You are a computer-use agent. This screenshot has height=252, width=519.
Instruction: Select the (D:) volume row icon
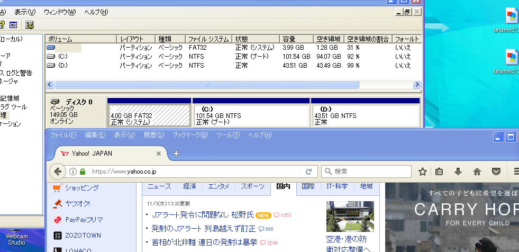(51, 66)
